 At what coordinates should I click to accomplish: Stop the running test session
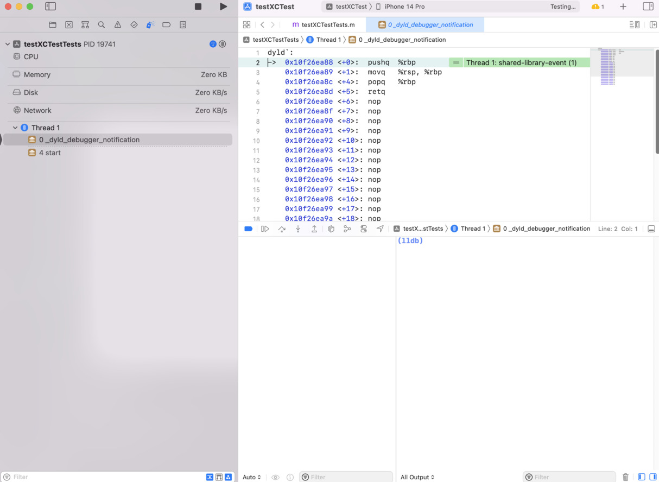(x=198, y=7)
